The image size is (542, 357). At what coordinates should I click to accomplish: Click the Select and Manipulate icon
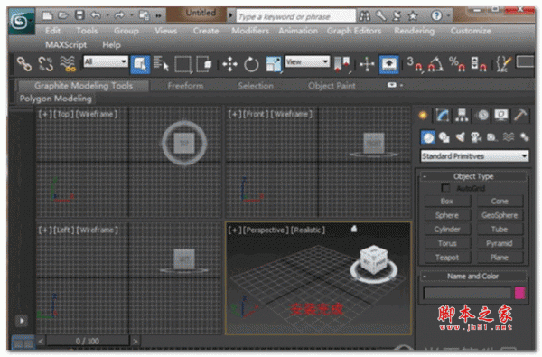coord(367,64)
